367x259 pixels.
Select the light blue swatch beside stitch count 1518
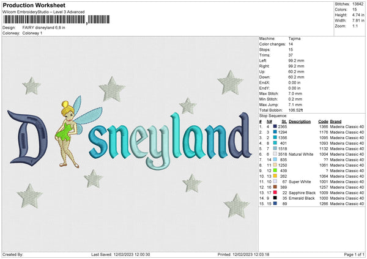coord(275,148)
